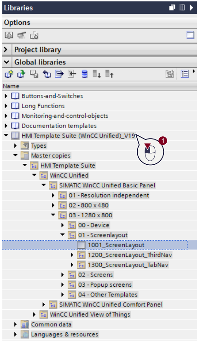This screenshot has width=198, height=342.
Task: Collapse Libraries pane with the right arrow
Action: [x=191, y=8]
